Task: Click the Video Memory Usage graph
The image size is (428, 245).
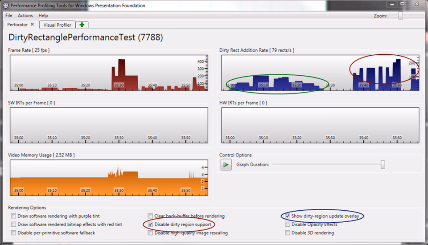Action: coord(109,178)
